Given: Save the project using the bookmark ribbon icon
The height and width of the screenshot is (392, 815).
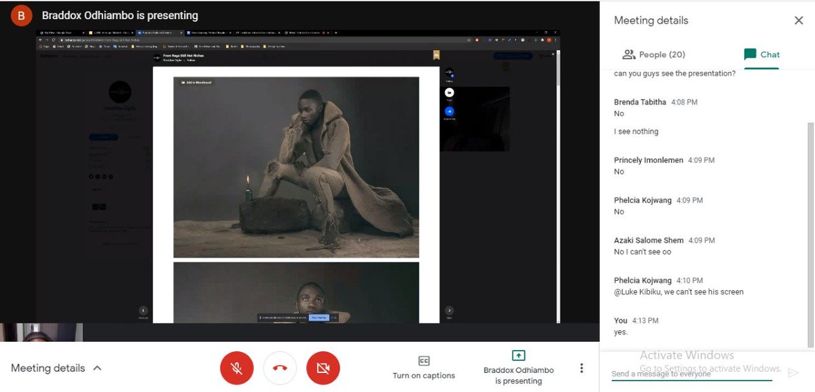Looking at the screenshot, I should [x=437, y=56].
